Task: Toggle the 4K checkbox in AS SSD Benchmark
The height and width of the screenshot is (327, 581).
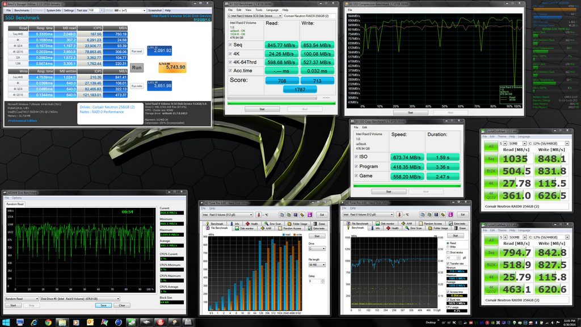Action: [230, 54]
